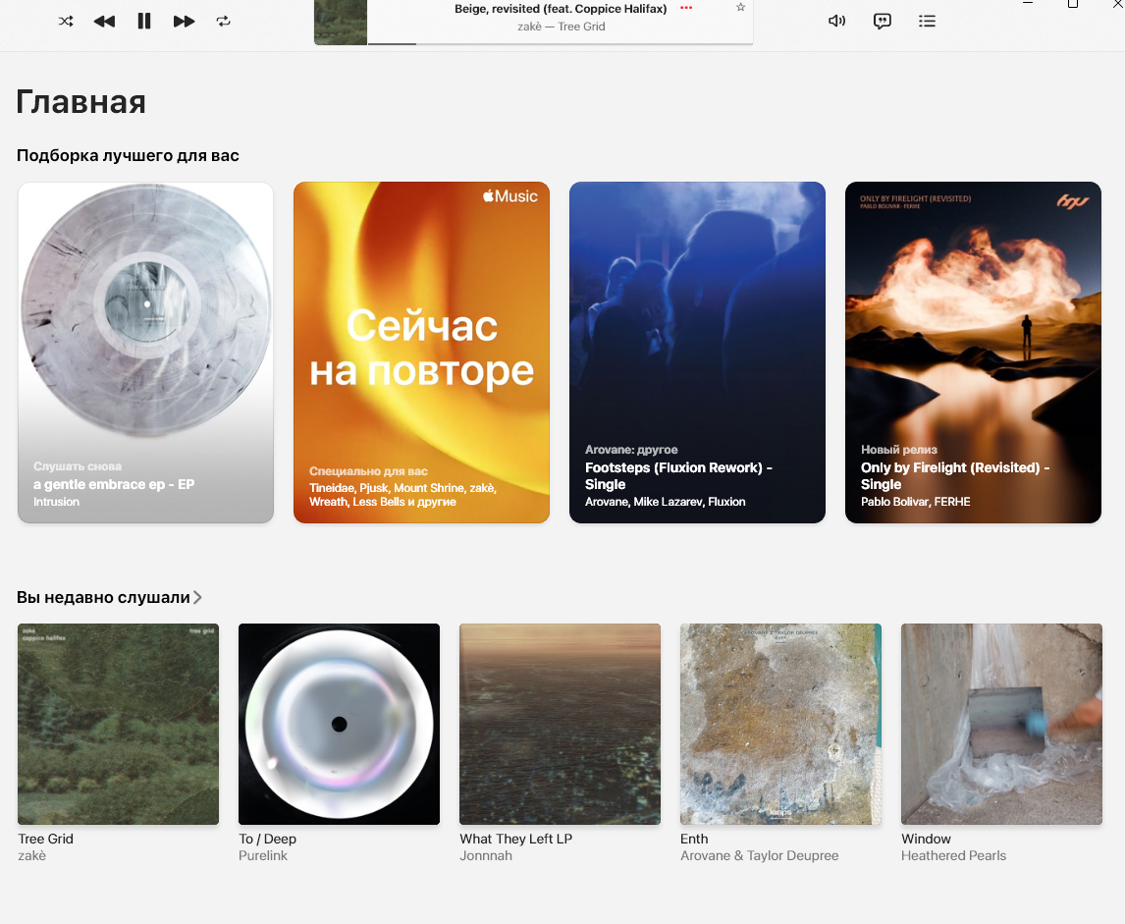Favorite the current song with star
This screenshot has width=1125, height=924.
point(740,7)
